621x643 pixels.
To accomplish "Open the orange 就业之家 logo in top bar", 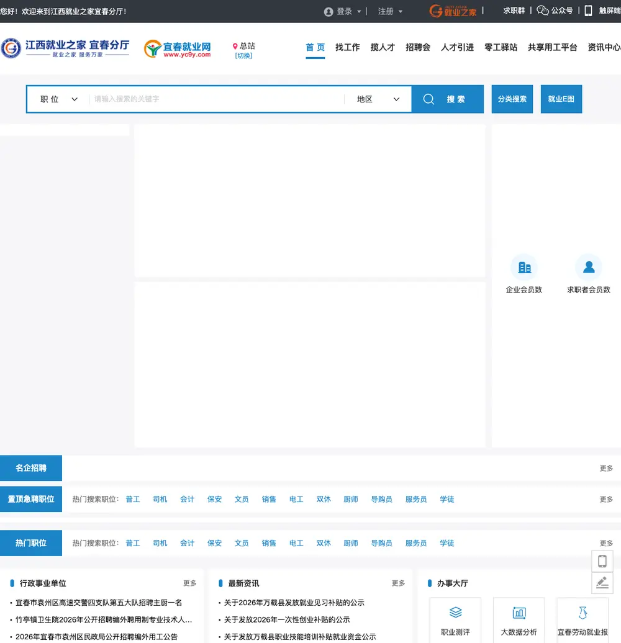I will click(x=453, y=11).
